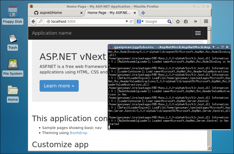Click the Learn more button
The height and width of the screenshot is (154, 234).
[x=59, y=86]
